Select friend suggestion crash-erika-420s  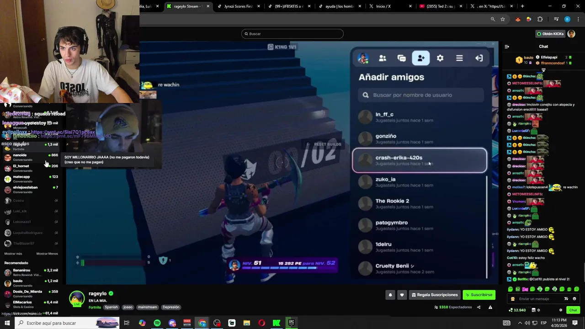[420, 160]
